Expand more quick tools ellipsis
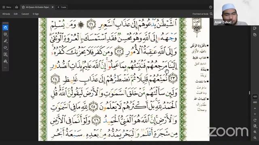The height and width of the screenshot is (145, 259). pyautogui.click(x=5, y=68)
